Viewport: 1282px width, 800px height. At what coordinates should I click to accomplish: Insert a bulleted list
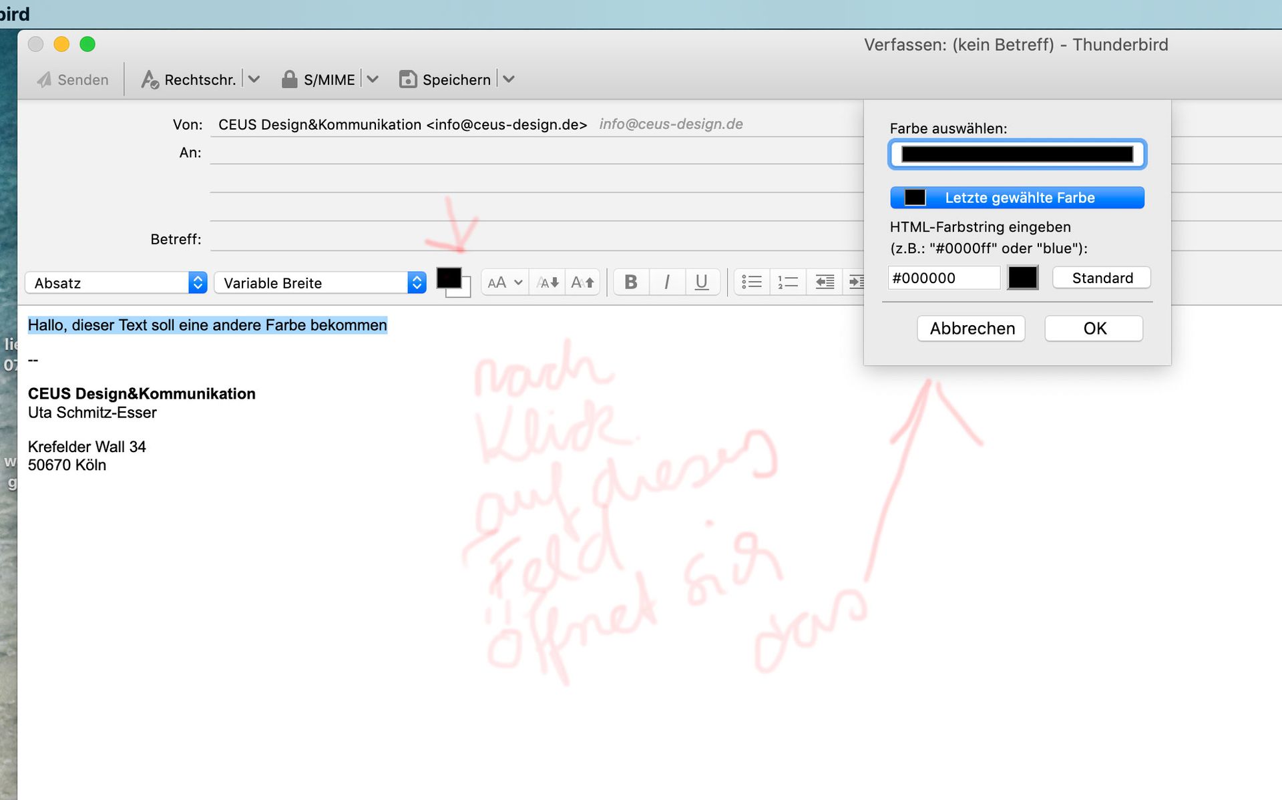pos(752,282)
